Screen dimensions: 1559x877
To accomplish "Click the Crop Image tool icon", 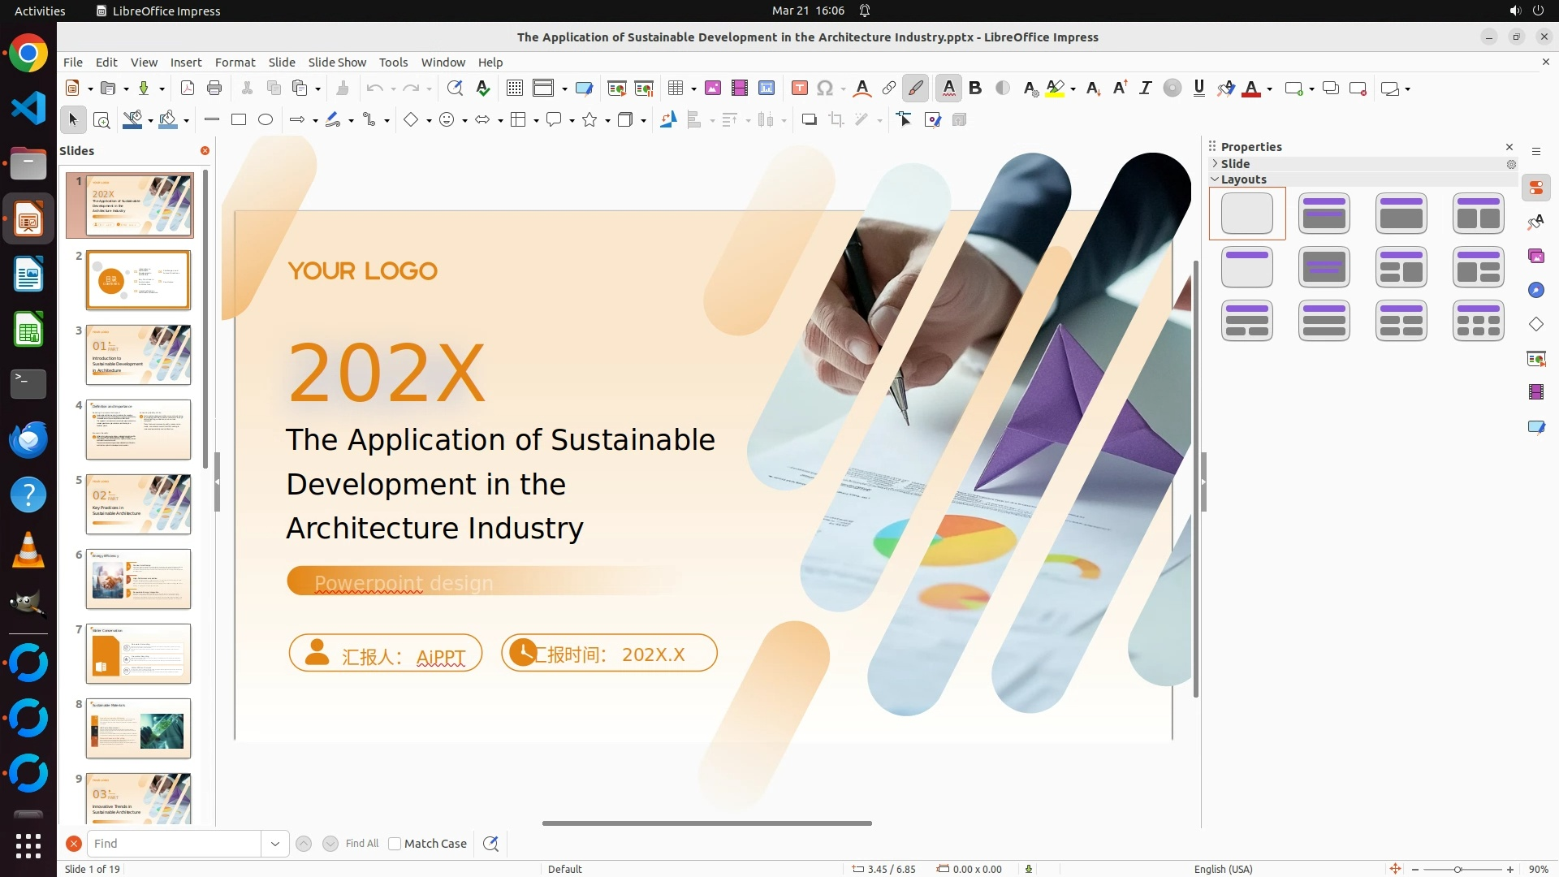I will coord(836,120).
